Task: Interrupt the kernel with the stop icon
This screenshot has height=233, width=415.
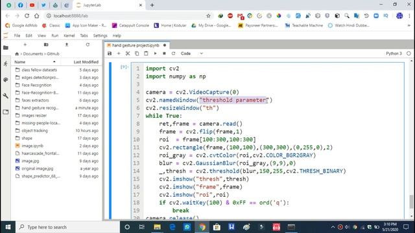Action: (x=164, y=53)
